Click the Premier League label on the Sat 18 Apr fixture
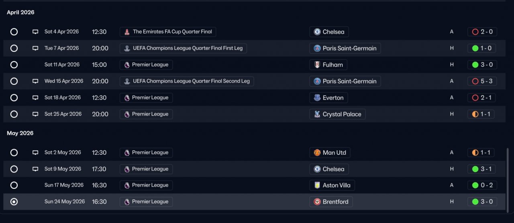 tap(146, 98)
